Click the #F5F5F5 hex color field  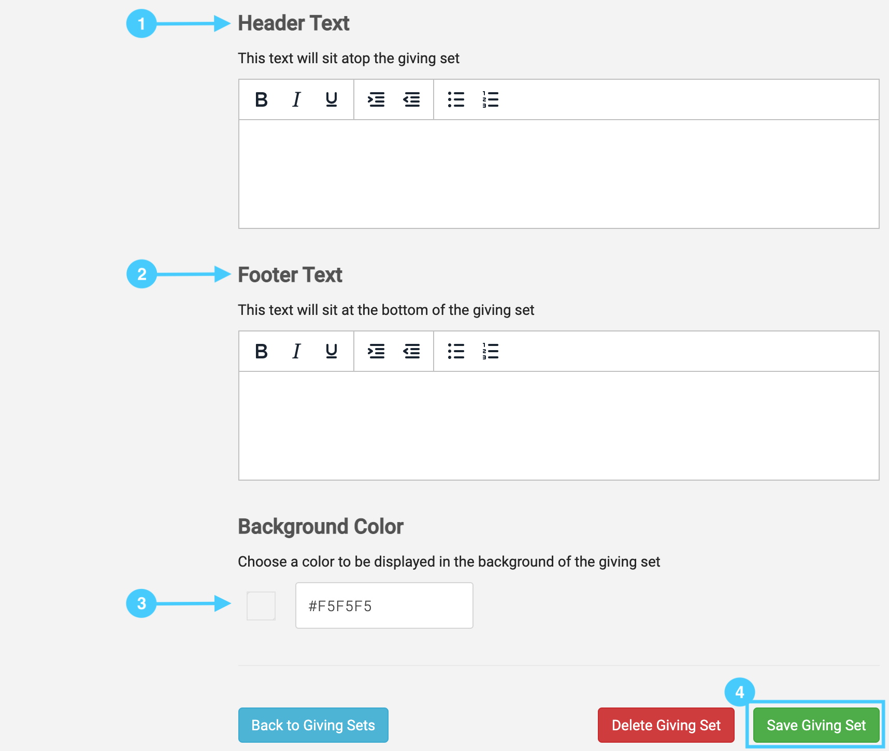click(x=384, y=606)
